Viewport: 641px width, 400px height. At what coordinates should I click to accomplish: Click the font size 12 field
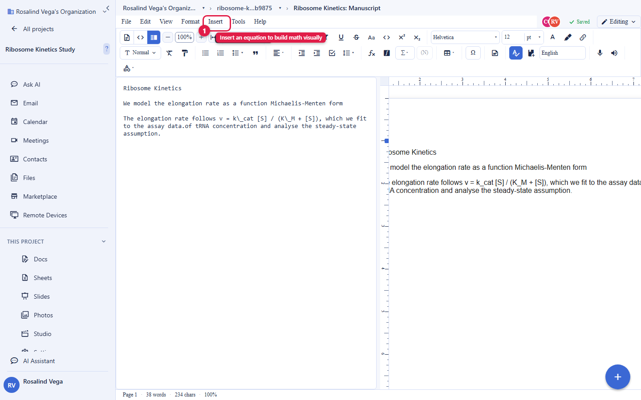[x=513, y=37]
